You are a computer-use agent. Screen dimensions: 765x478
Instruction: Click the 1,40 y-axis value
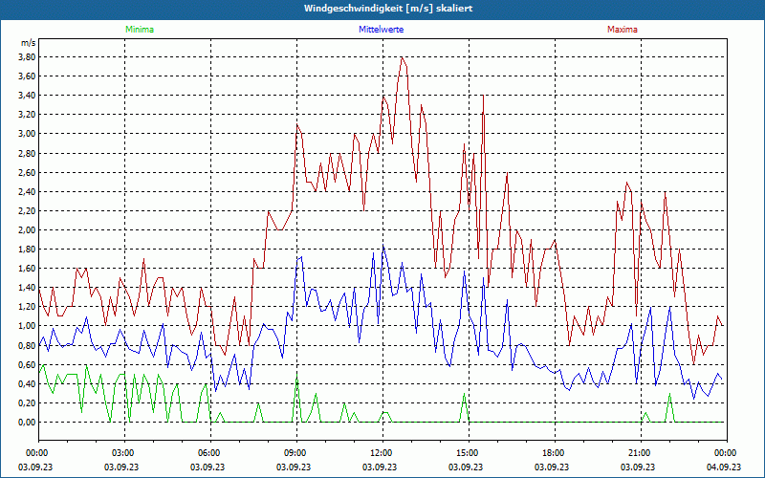pos(27,288)
